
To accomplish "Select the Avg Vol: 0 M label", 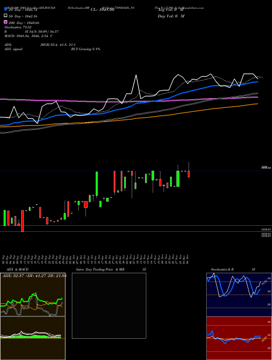I will pos(171,10).
